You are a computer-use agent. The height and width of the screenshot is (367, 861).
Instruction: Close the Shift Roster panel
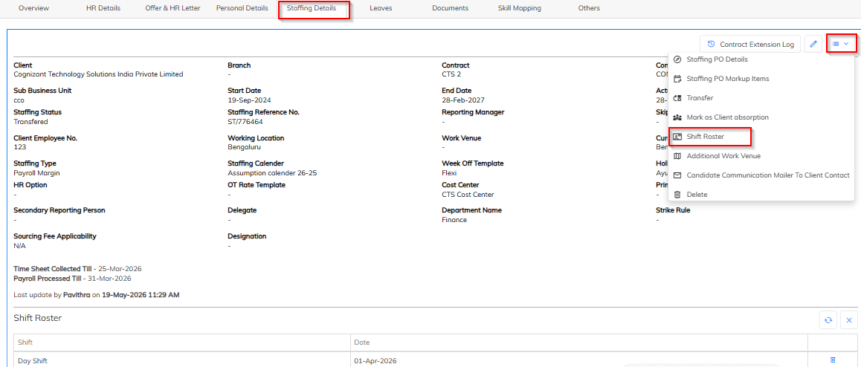pyautogui.click(x=849, y=320)
